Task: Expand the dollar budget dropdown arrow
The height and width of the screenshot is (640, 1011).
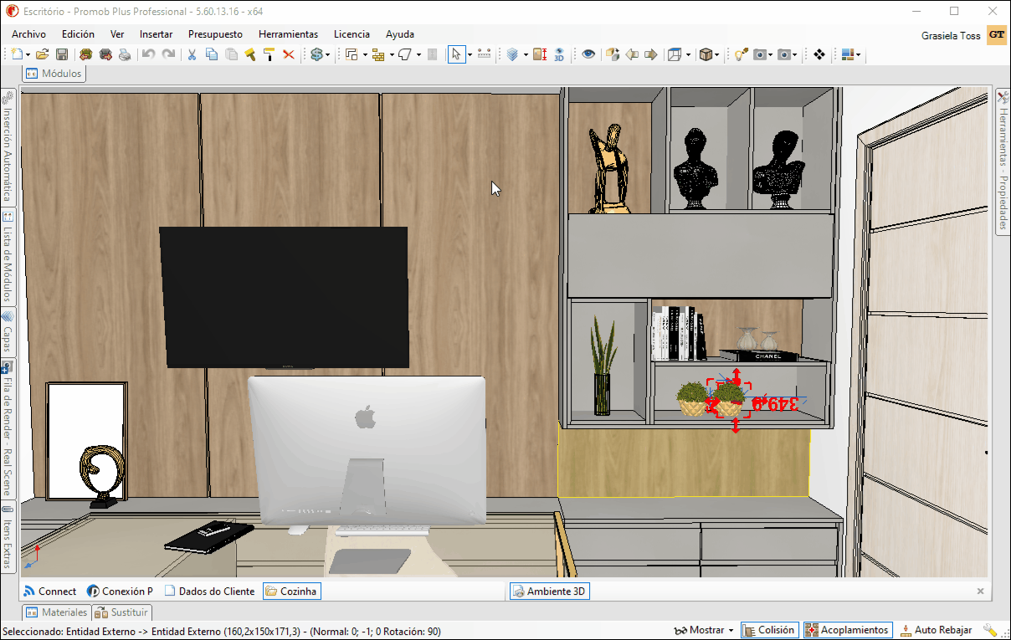Action: 327,55
